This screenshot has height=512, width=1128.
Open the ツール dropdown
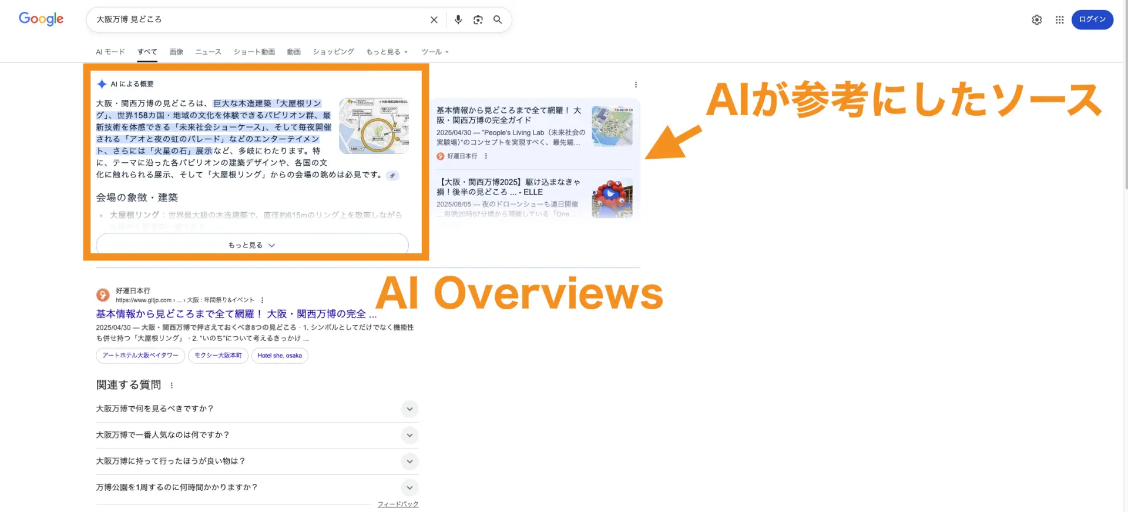[435, 52]
